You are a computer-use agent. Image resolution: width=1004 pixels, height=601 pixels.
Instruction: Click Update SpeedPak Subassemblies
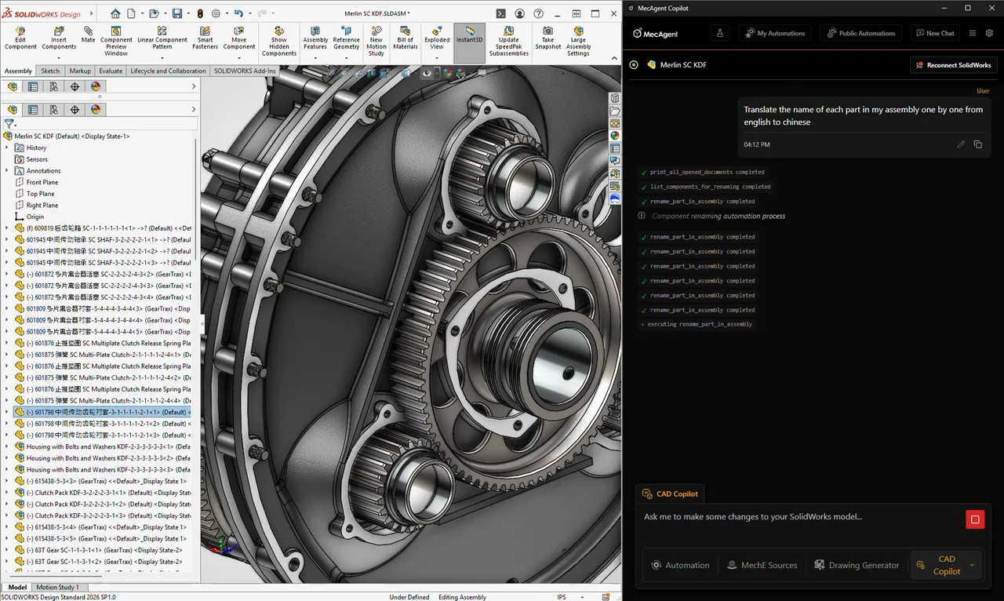508,41
